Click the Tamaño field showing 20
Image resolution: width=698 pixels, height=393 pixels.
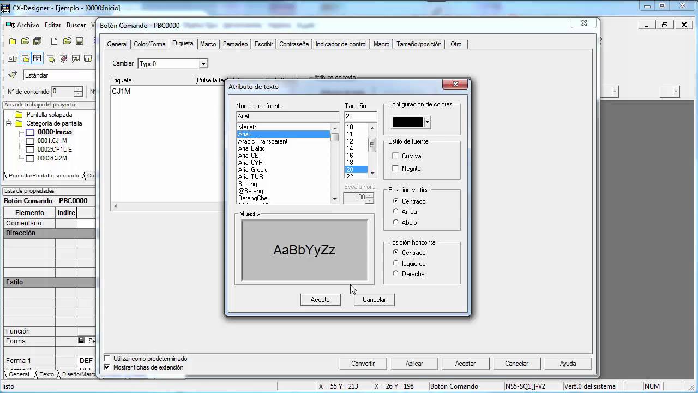(360, 116)
